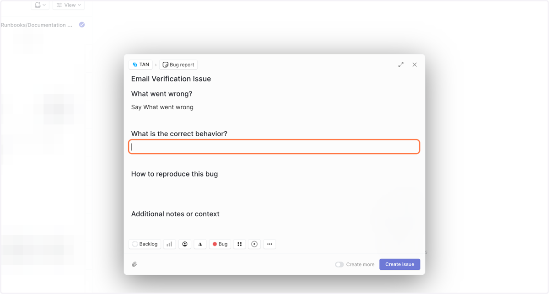Viewport: 549px width, 294px height.
Task: Open the estimate triangle icon
Action: [x=200, y=244]
